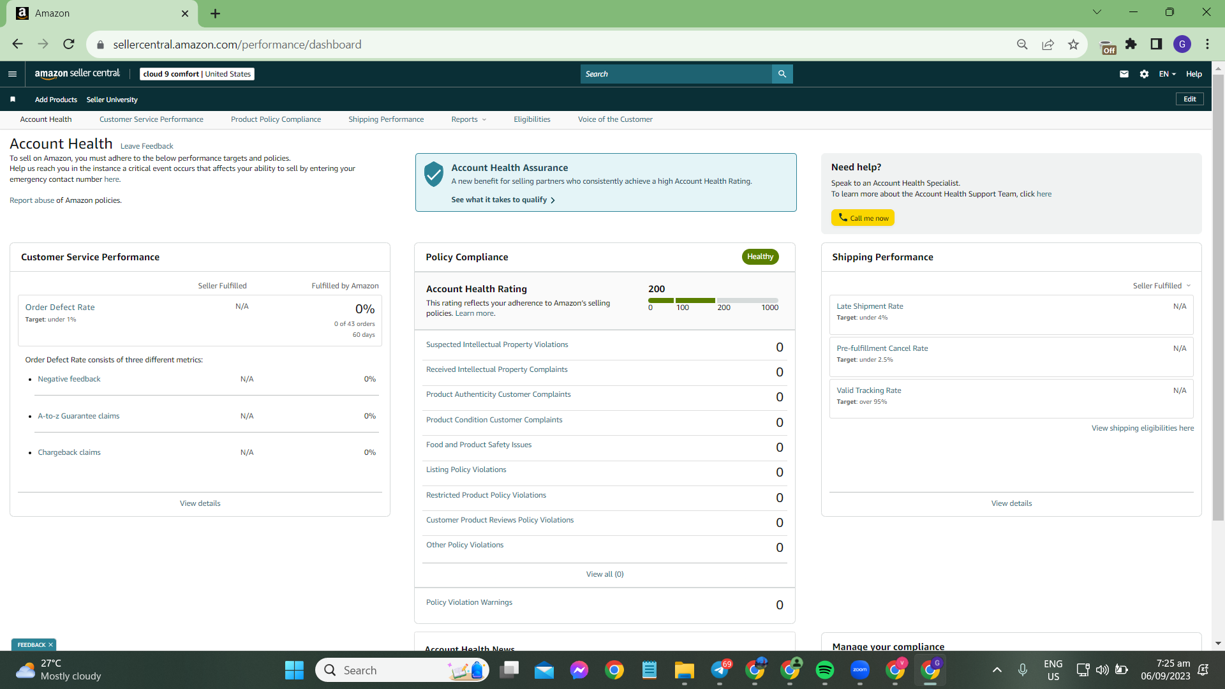This screenshot has width=1225, height=689.
Task: Click the share page icon in address bar
Action: (x=1048, y=44)
